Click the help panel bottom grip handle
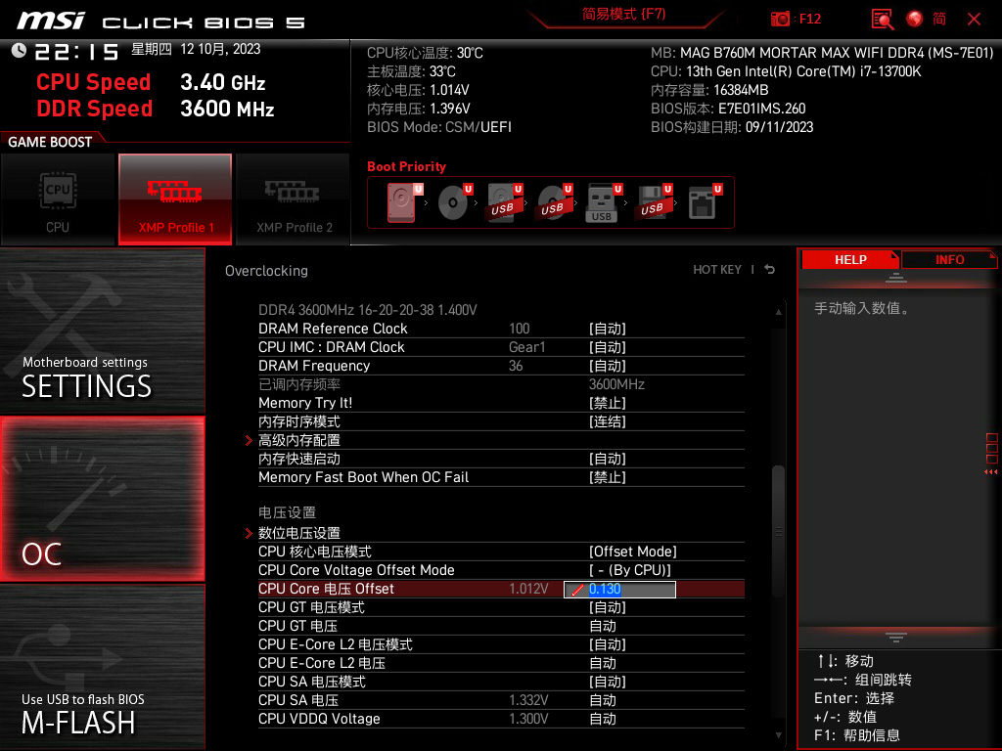 tap(896, 637)
